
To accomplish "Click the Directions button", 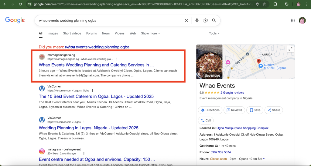I will 210,110.
